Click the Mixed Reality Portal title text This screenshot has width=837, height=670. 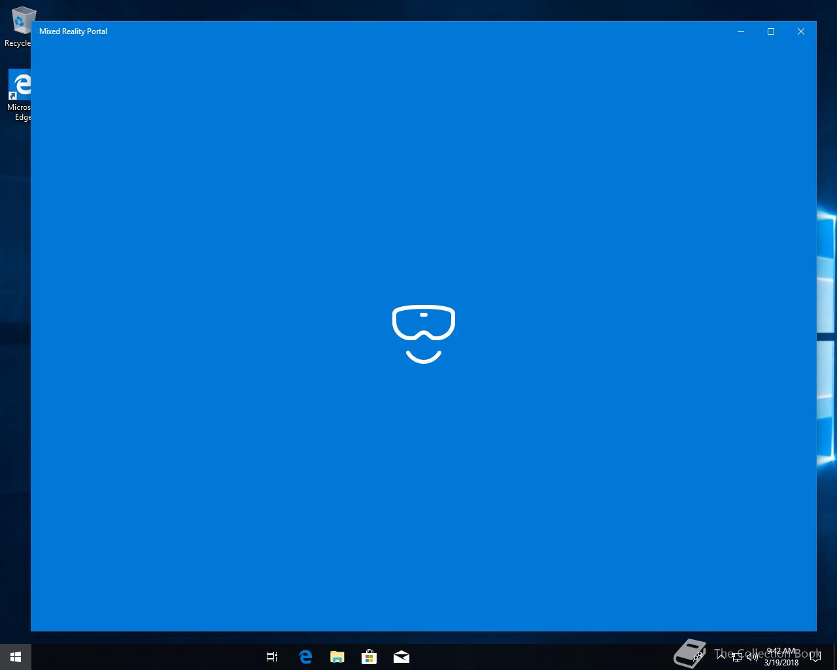pyautogui.click(x=73, y=31)
